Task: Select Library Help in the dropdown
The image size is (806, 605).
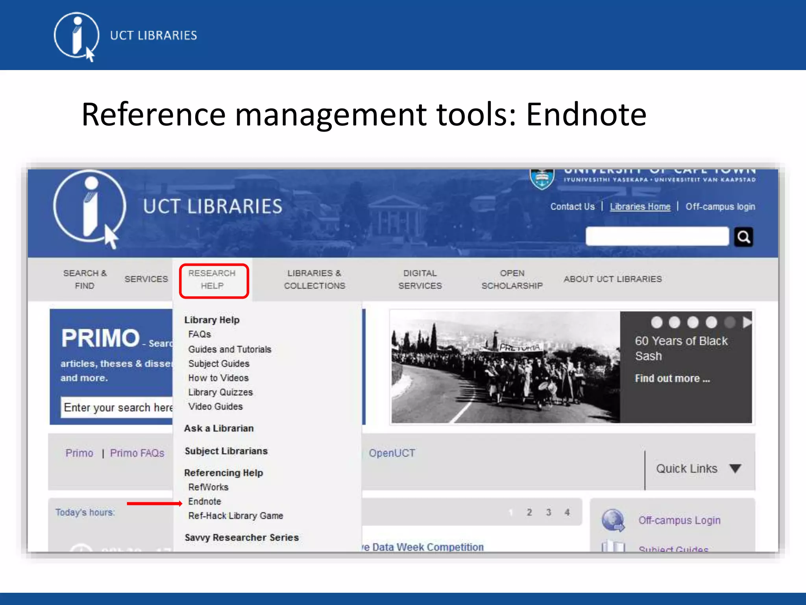Action: (x=212, y=320)
